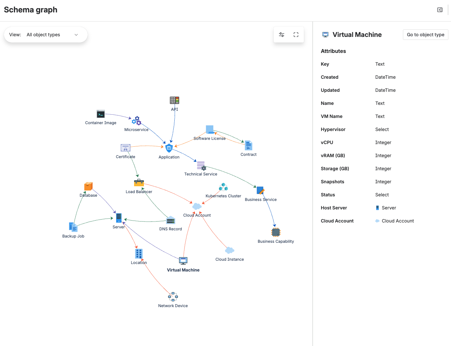The image size is (451, 346).
Task: Select the DNS Record node icon
Action: [x=170, y=220]
